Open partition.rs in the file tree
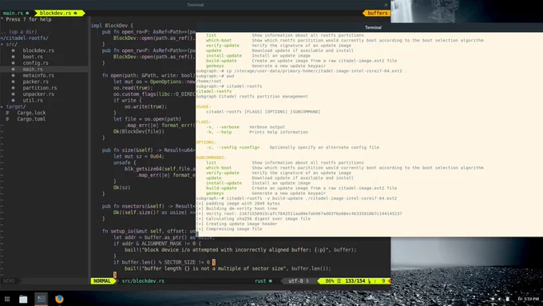This screenshot has height=306, width=543. pyautogui.click(x=40, y=88)
